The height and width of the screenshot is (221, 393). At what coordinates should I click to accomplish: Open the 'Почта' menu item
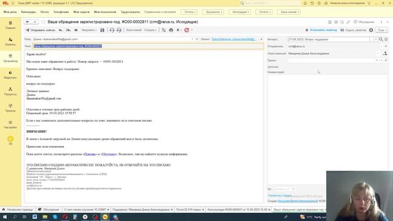tap(45, 12)
